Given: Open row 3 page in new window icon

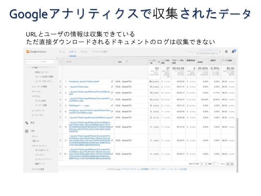Looking at the screenshot, I should [112, 93].
